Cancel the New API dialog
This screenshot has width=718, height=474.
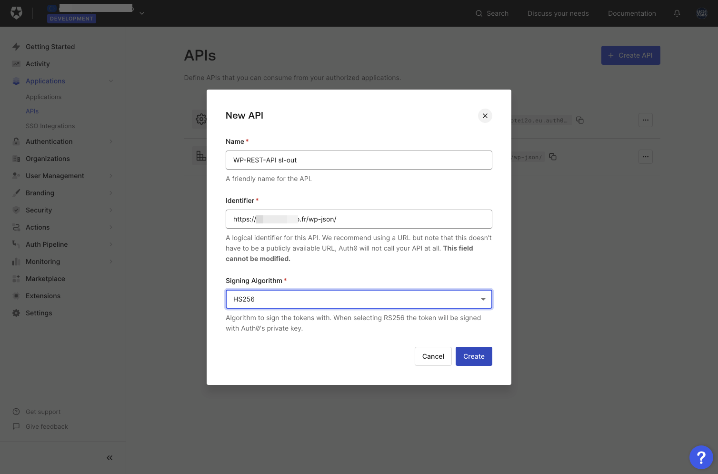click(x=433, y=356)
